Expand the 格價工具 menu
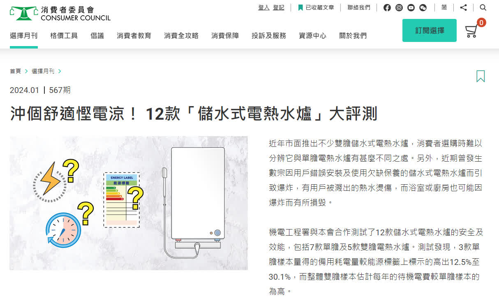Viewport: 499px width, 299px height. [64, 36]
